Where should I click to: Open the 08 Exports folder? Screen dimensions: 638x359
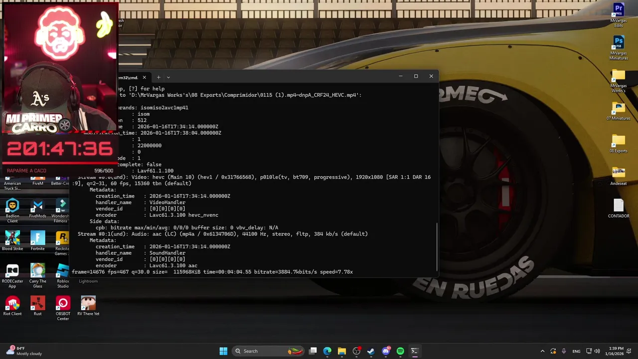click(619, 144)
